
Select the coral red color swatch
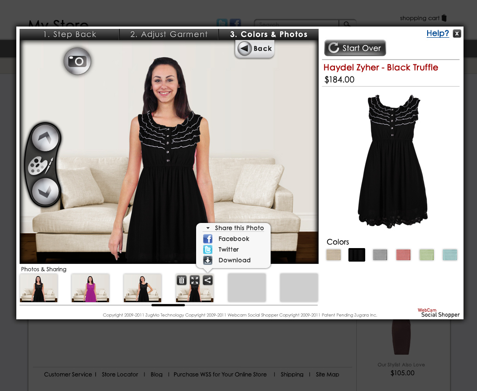pos(403,255)
